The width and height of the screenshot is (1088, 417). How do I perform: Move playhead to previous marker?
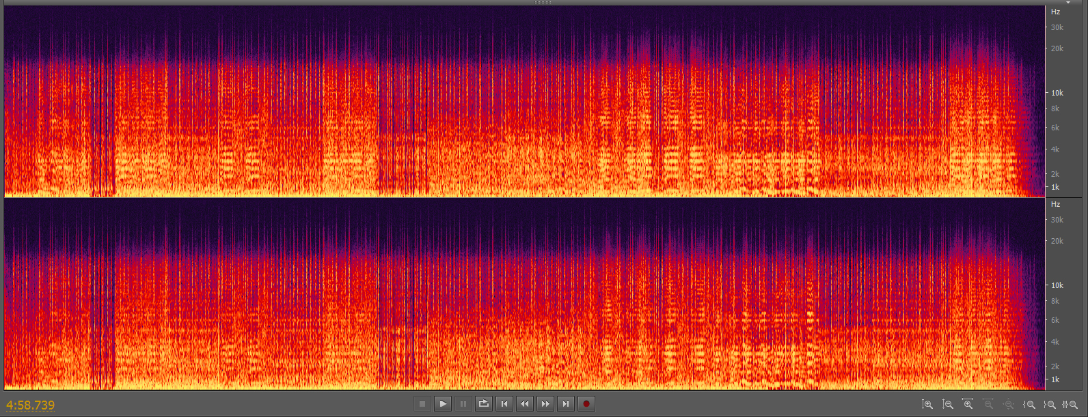504,404
